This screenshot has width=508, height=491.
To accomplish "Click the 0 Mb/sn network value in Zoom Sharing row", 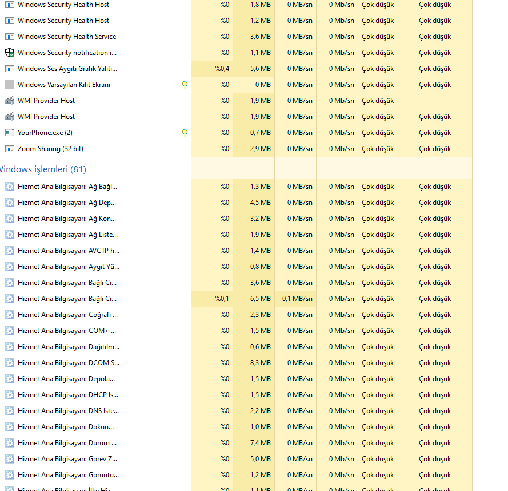I will click(x=342, y=149).
